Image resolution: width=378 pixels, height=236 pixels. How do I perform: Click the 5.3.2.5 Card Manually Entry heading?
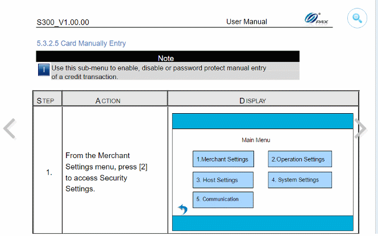pos(81,43)
